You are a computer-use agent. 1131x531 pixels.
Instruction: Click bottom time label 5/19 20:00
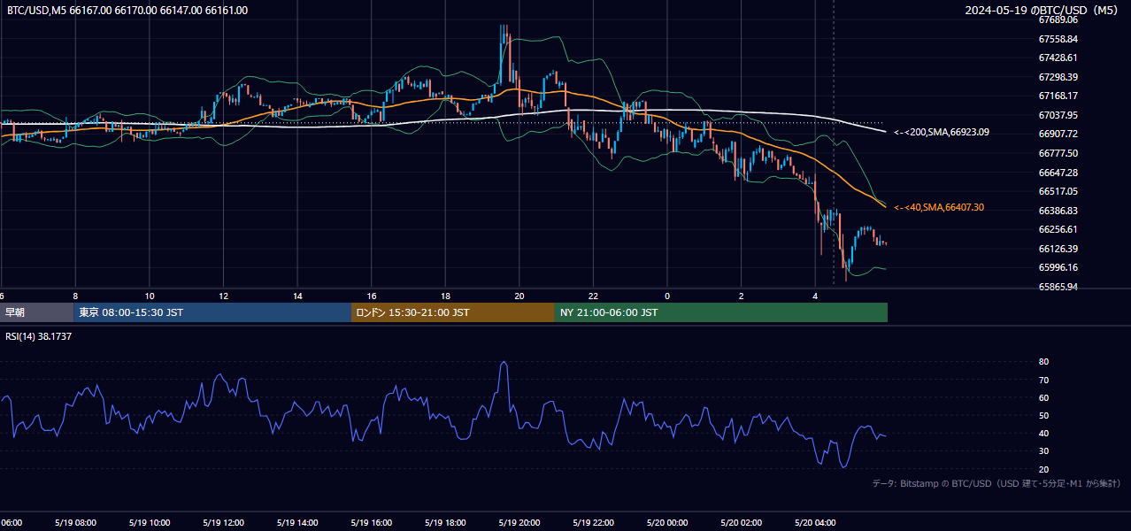coord(519,522)
